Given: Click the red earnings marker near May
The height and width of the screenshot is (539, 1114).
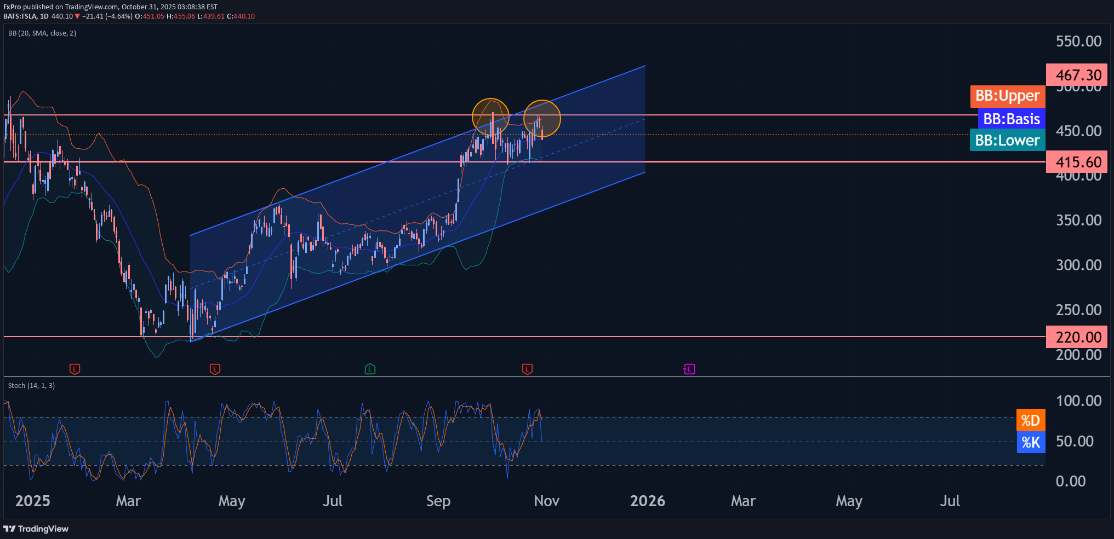Looking at the screenshot, I should [215, 369].
